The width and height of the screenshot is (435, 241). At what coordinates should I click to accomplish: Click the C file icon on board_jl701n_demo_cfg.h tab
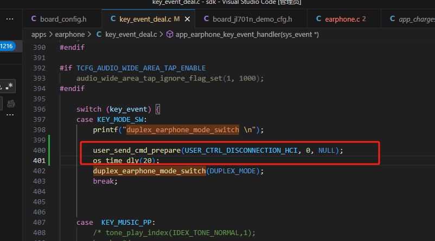tap(206, 18)
